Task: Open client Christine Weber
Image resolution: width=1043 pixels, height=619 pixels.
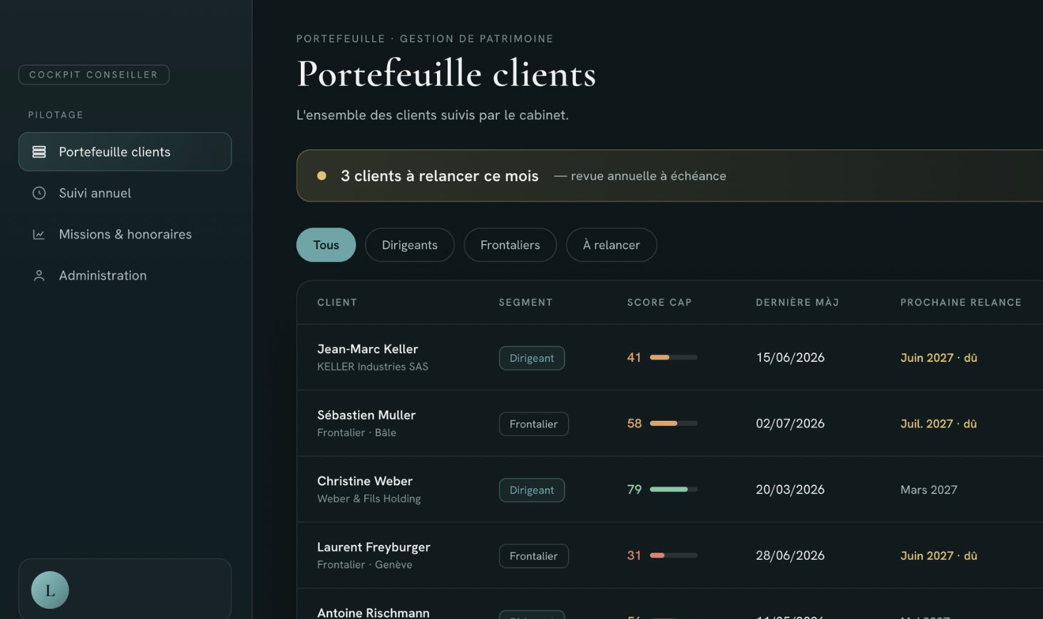Action: (365, 481)
